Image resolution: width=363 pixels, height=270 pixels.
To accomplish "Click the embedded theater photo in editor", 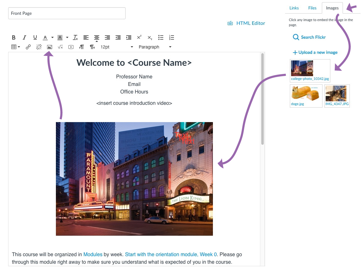I will pos(134,179).
